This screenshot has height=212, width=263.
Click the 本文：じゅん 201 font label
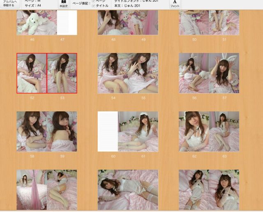click(x=127, y=6)
